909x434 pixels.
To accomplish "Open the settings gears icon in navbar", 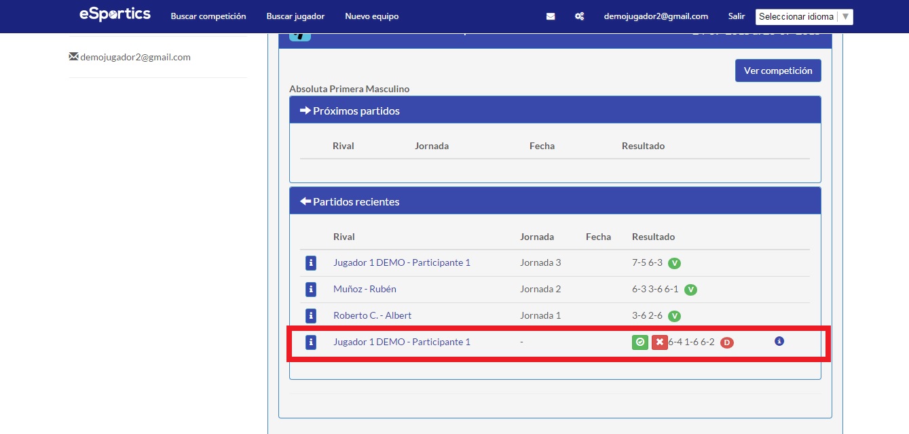I will pyautogui.click(x=580, y=16).
